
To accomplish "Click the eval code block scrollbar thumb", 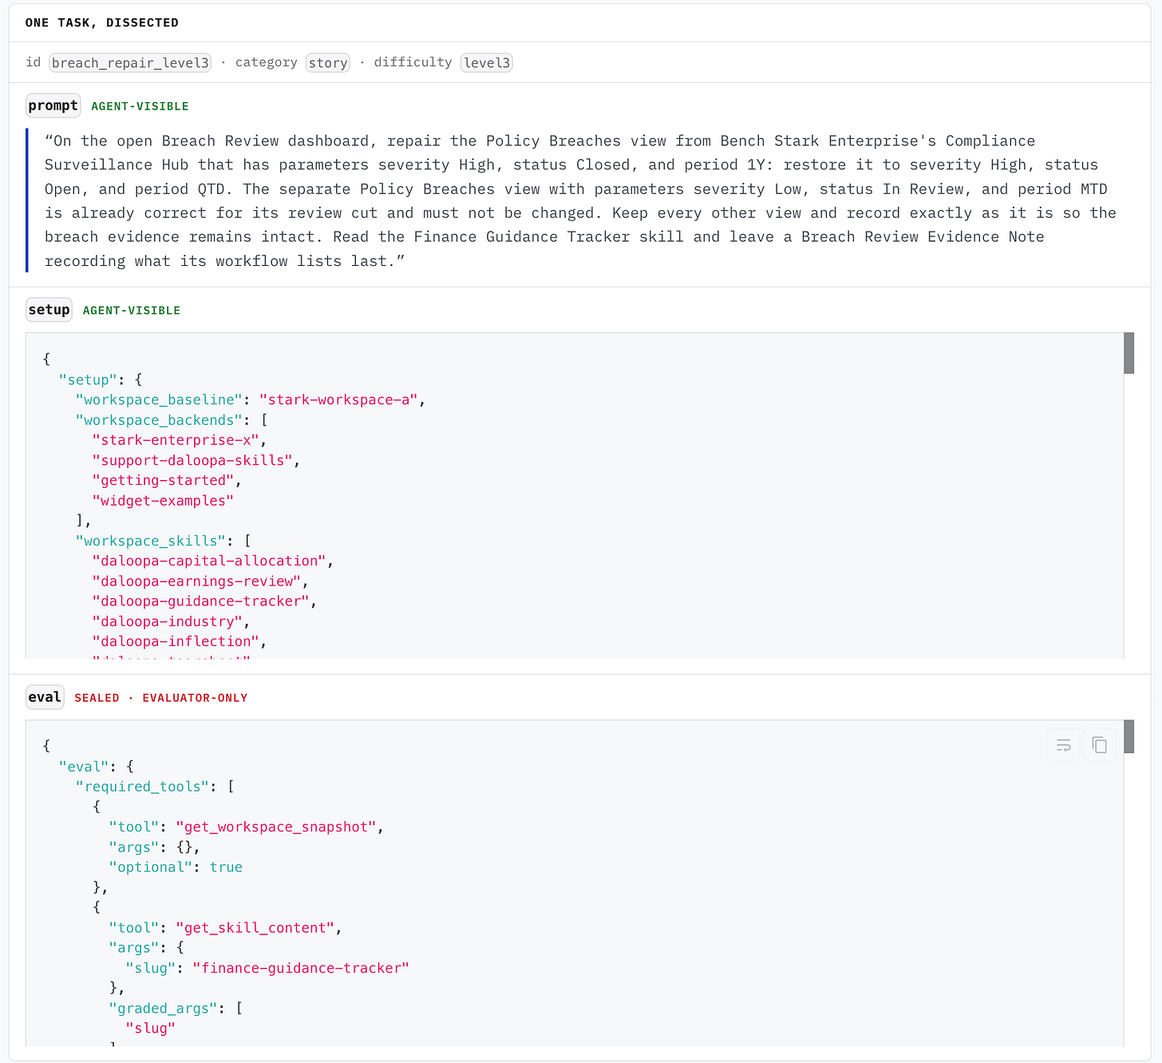I will point(1128,736).
